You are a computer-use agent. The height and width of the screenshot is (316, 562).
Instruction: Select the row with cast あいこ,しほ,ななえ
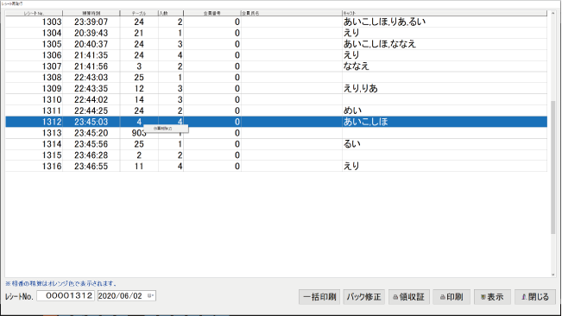point(276,44)
